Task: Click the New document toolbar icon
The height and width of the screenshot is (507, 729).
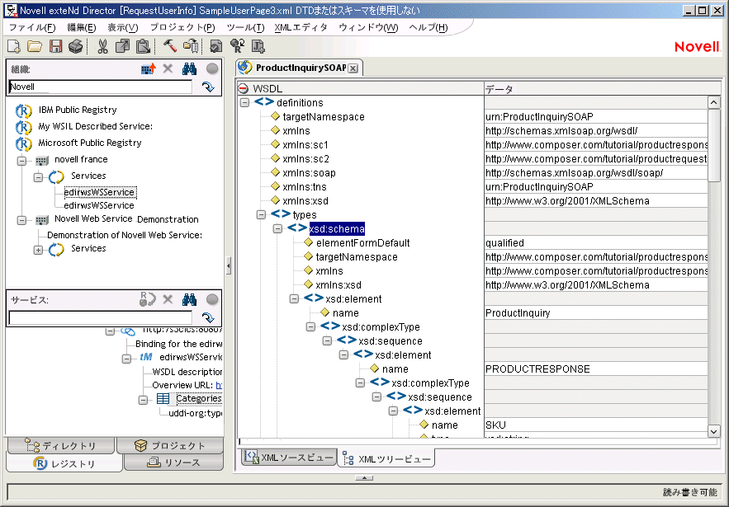Action: pyautogui.click(x=14, y=46)
